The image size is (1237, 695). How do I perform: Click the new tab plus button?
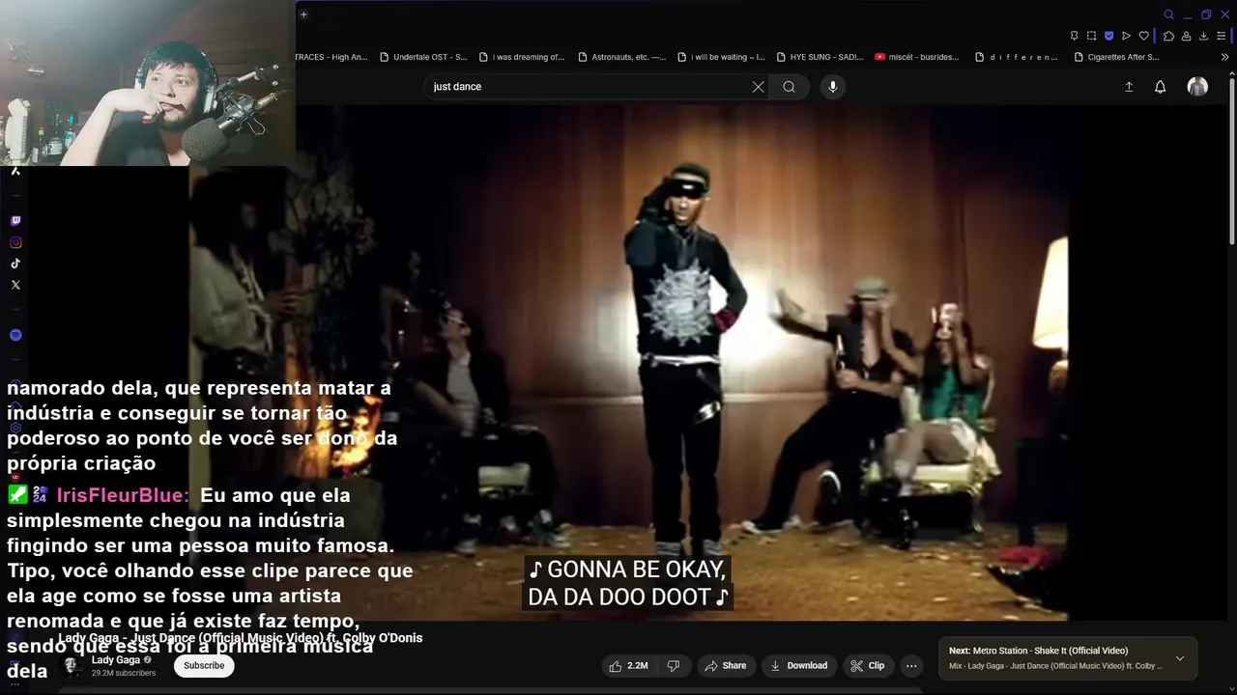click(x=303, y=14)
